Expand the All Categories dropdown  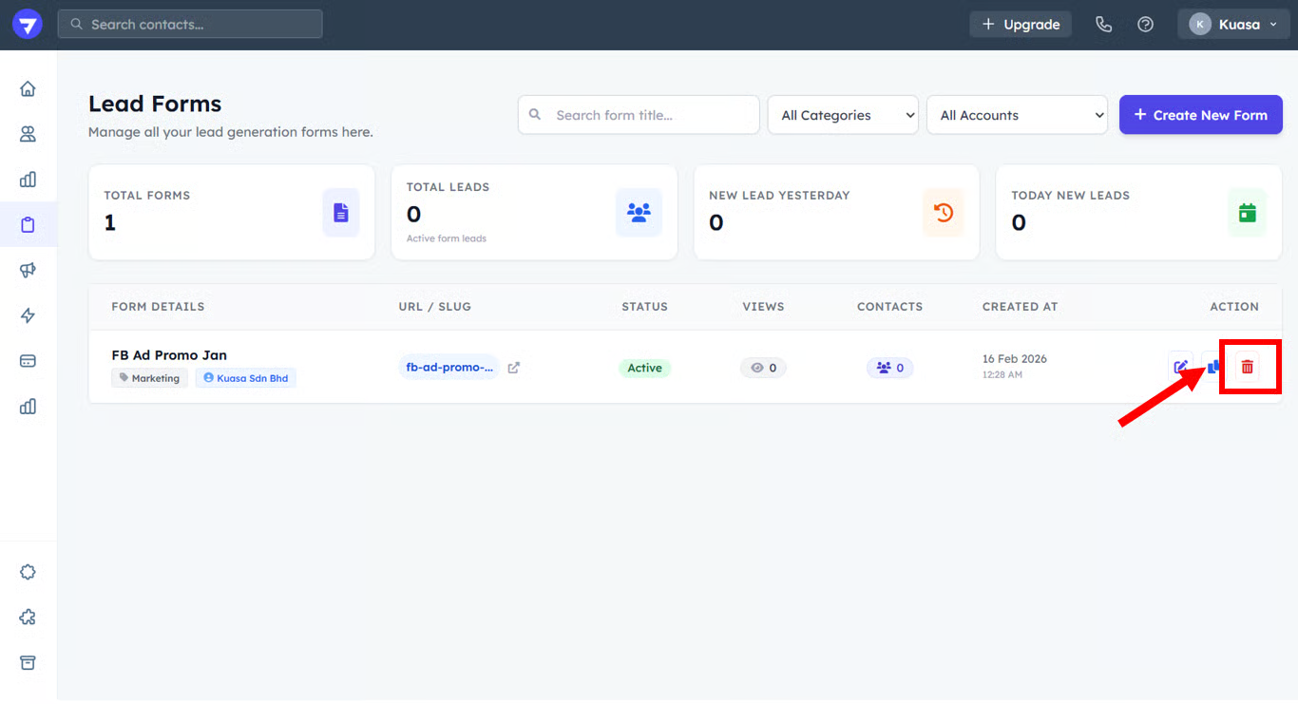pyautogui.click(x=843, y=115)
